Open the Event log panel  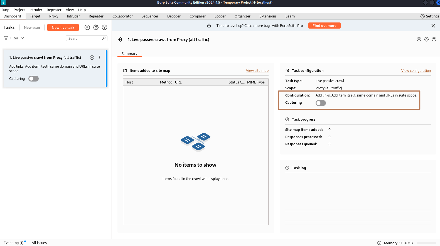point(13,243)
